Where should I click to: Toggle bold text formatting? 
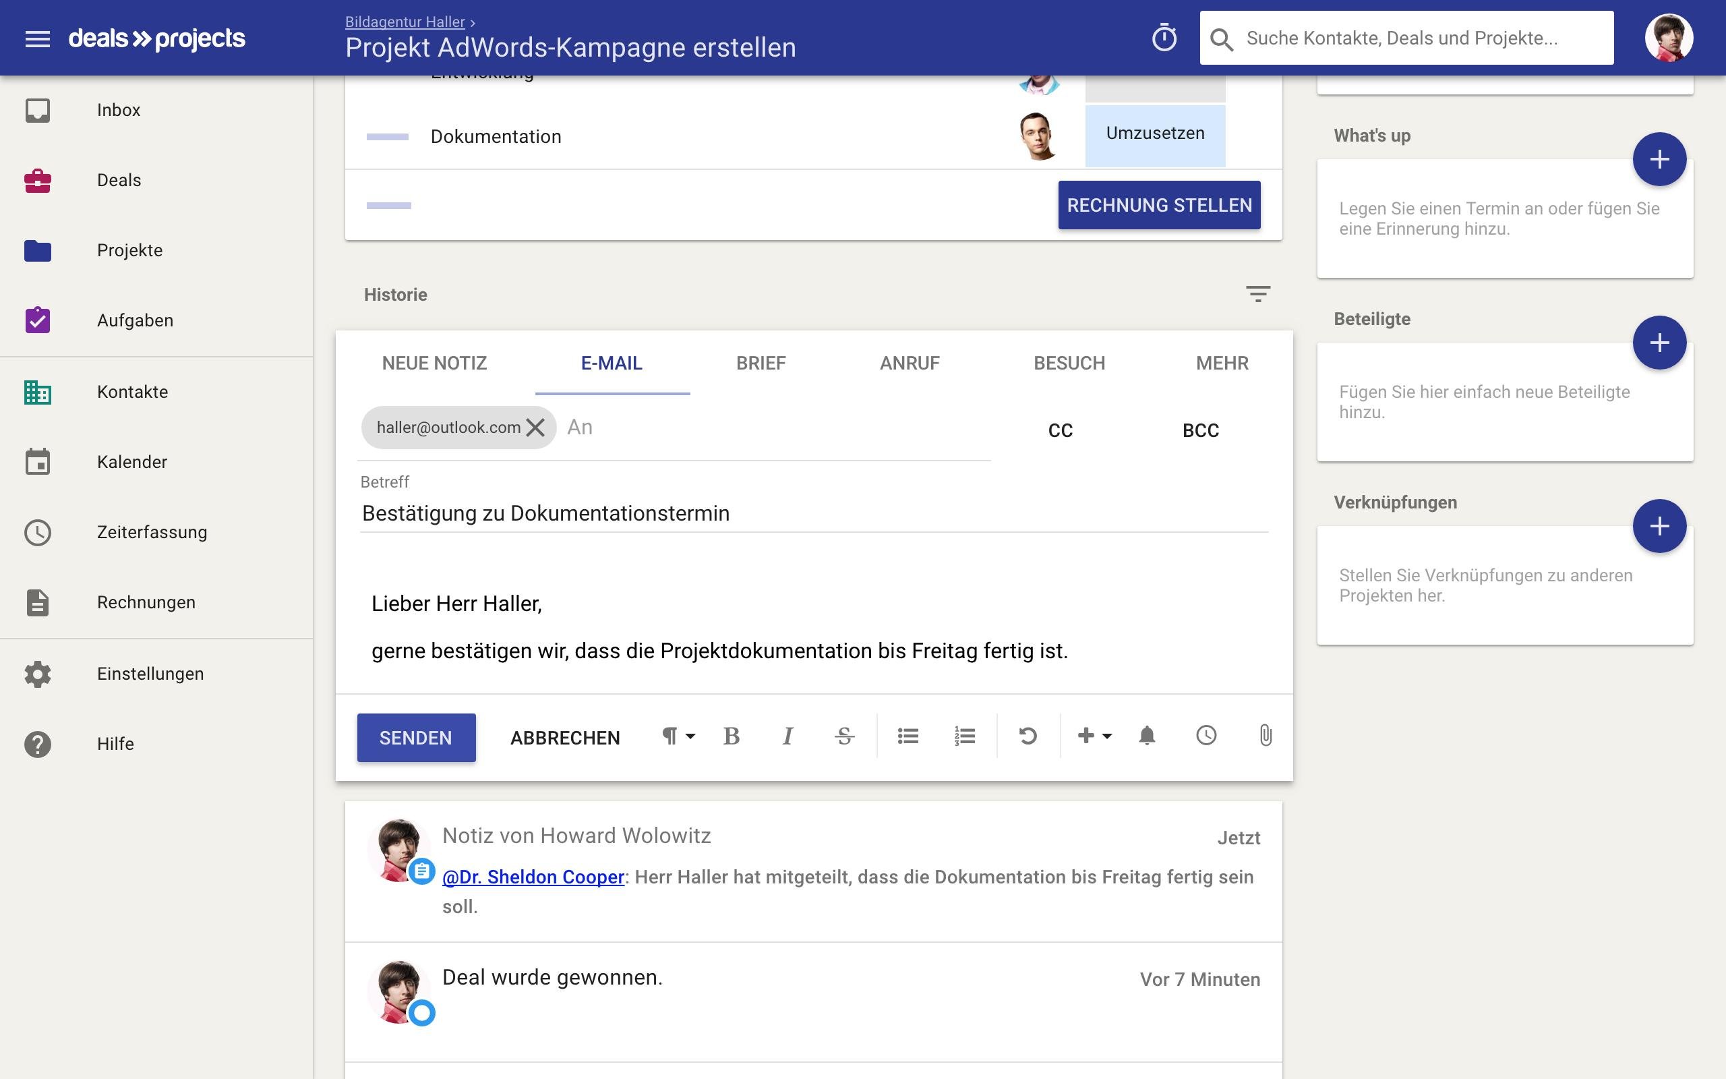click(731, 736)
